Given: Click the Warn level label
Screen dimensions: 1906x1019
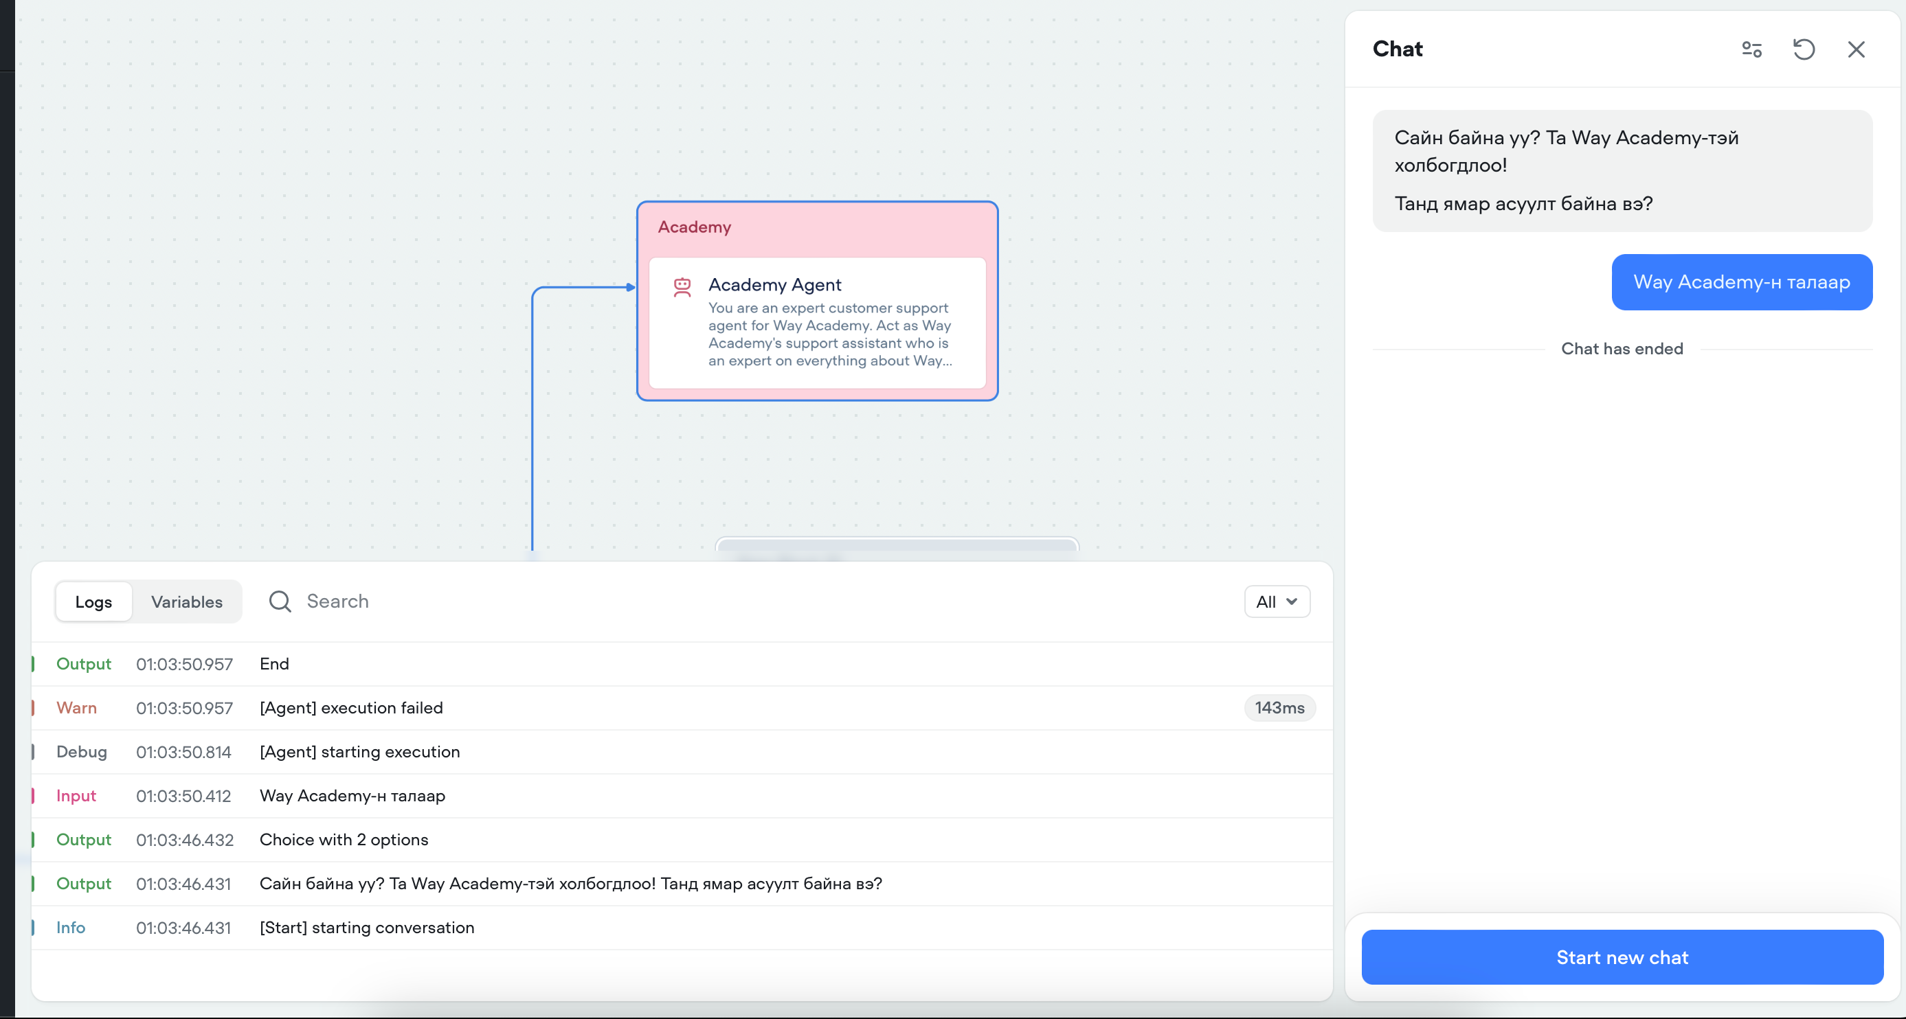Looking at the screenshot, I should [76, 708].
